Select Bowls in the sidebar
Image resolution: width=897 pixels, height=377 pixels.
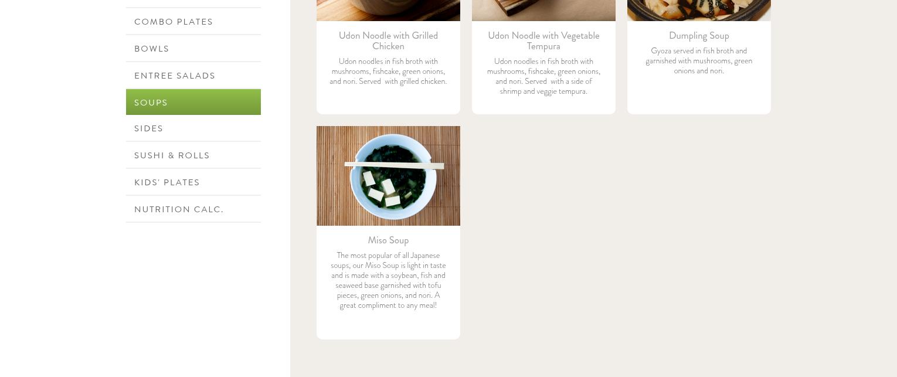193,49
